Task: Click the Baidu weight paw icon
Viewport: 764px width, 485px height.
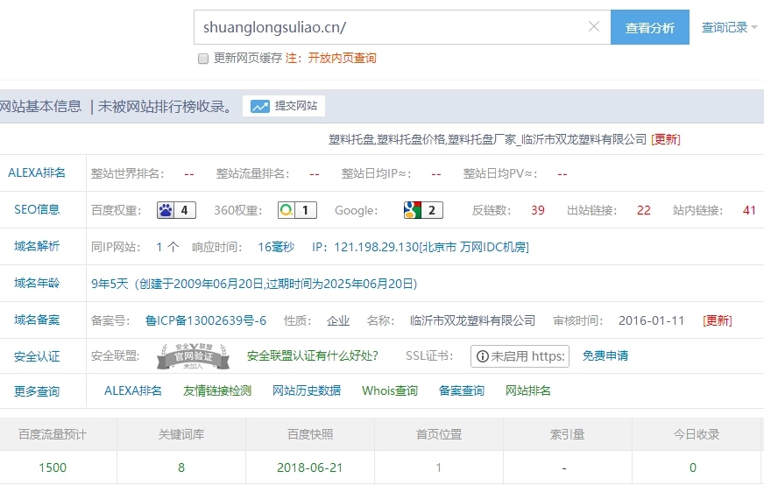Action: pyautogui.click(x=166, y=210)
